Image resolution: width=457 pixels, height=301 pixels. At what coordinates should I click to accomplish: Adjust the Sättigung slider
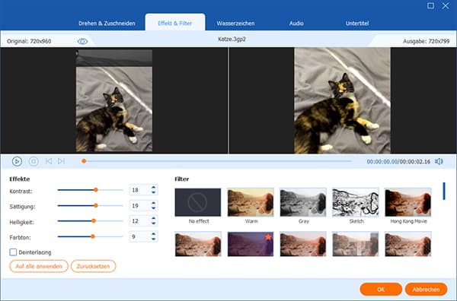pyautogui.click(x=91, y=206)
